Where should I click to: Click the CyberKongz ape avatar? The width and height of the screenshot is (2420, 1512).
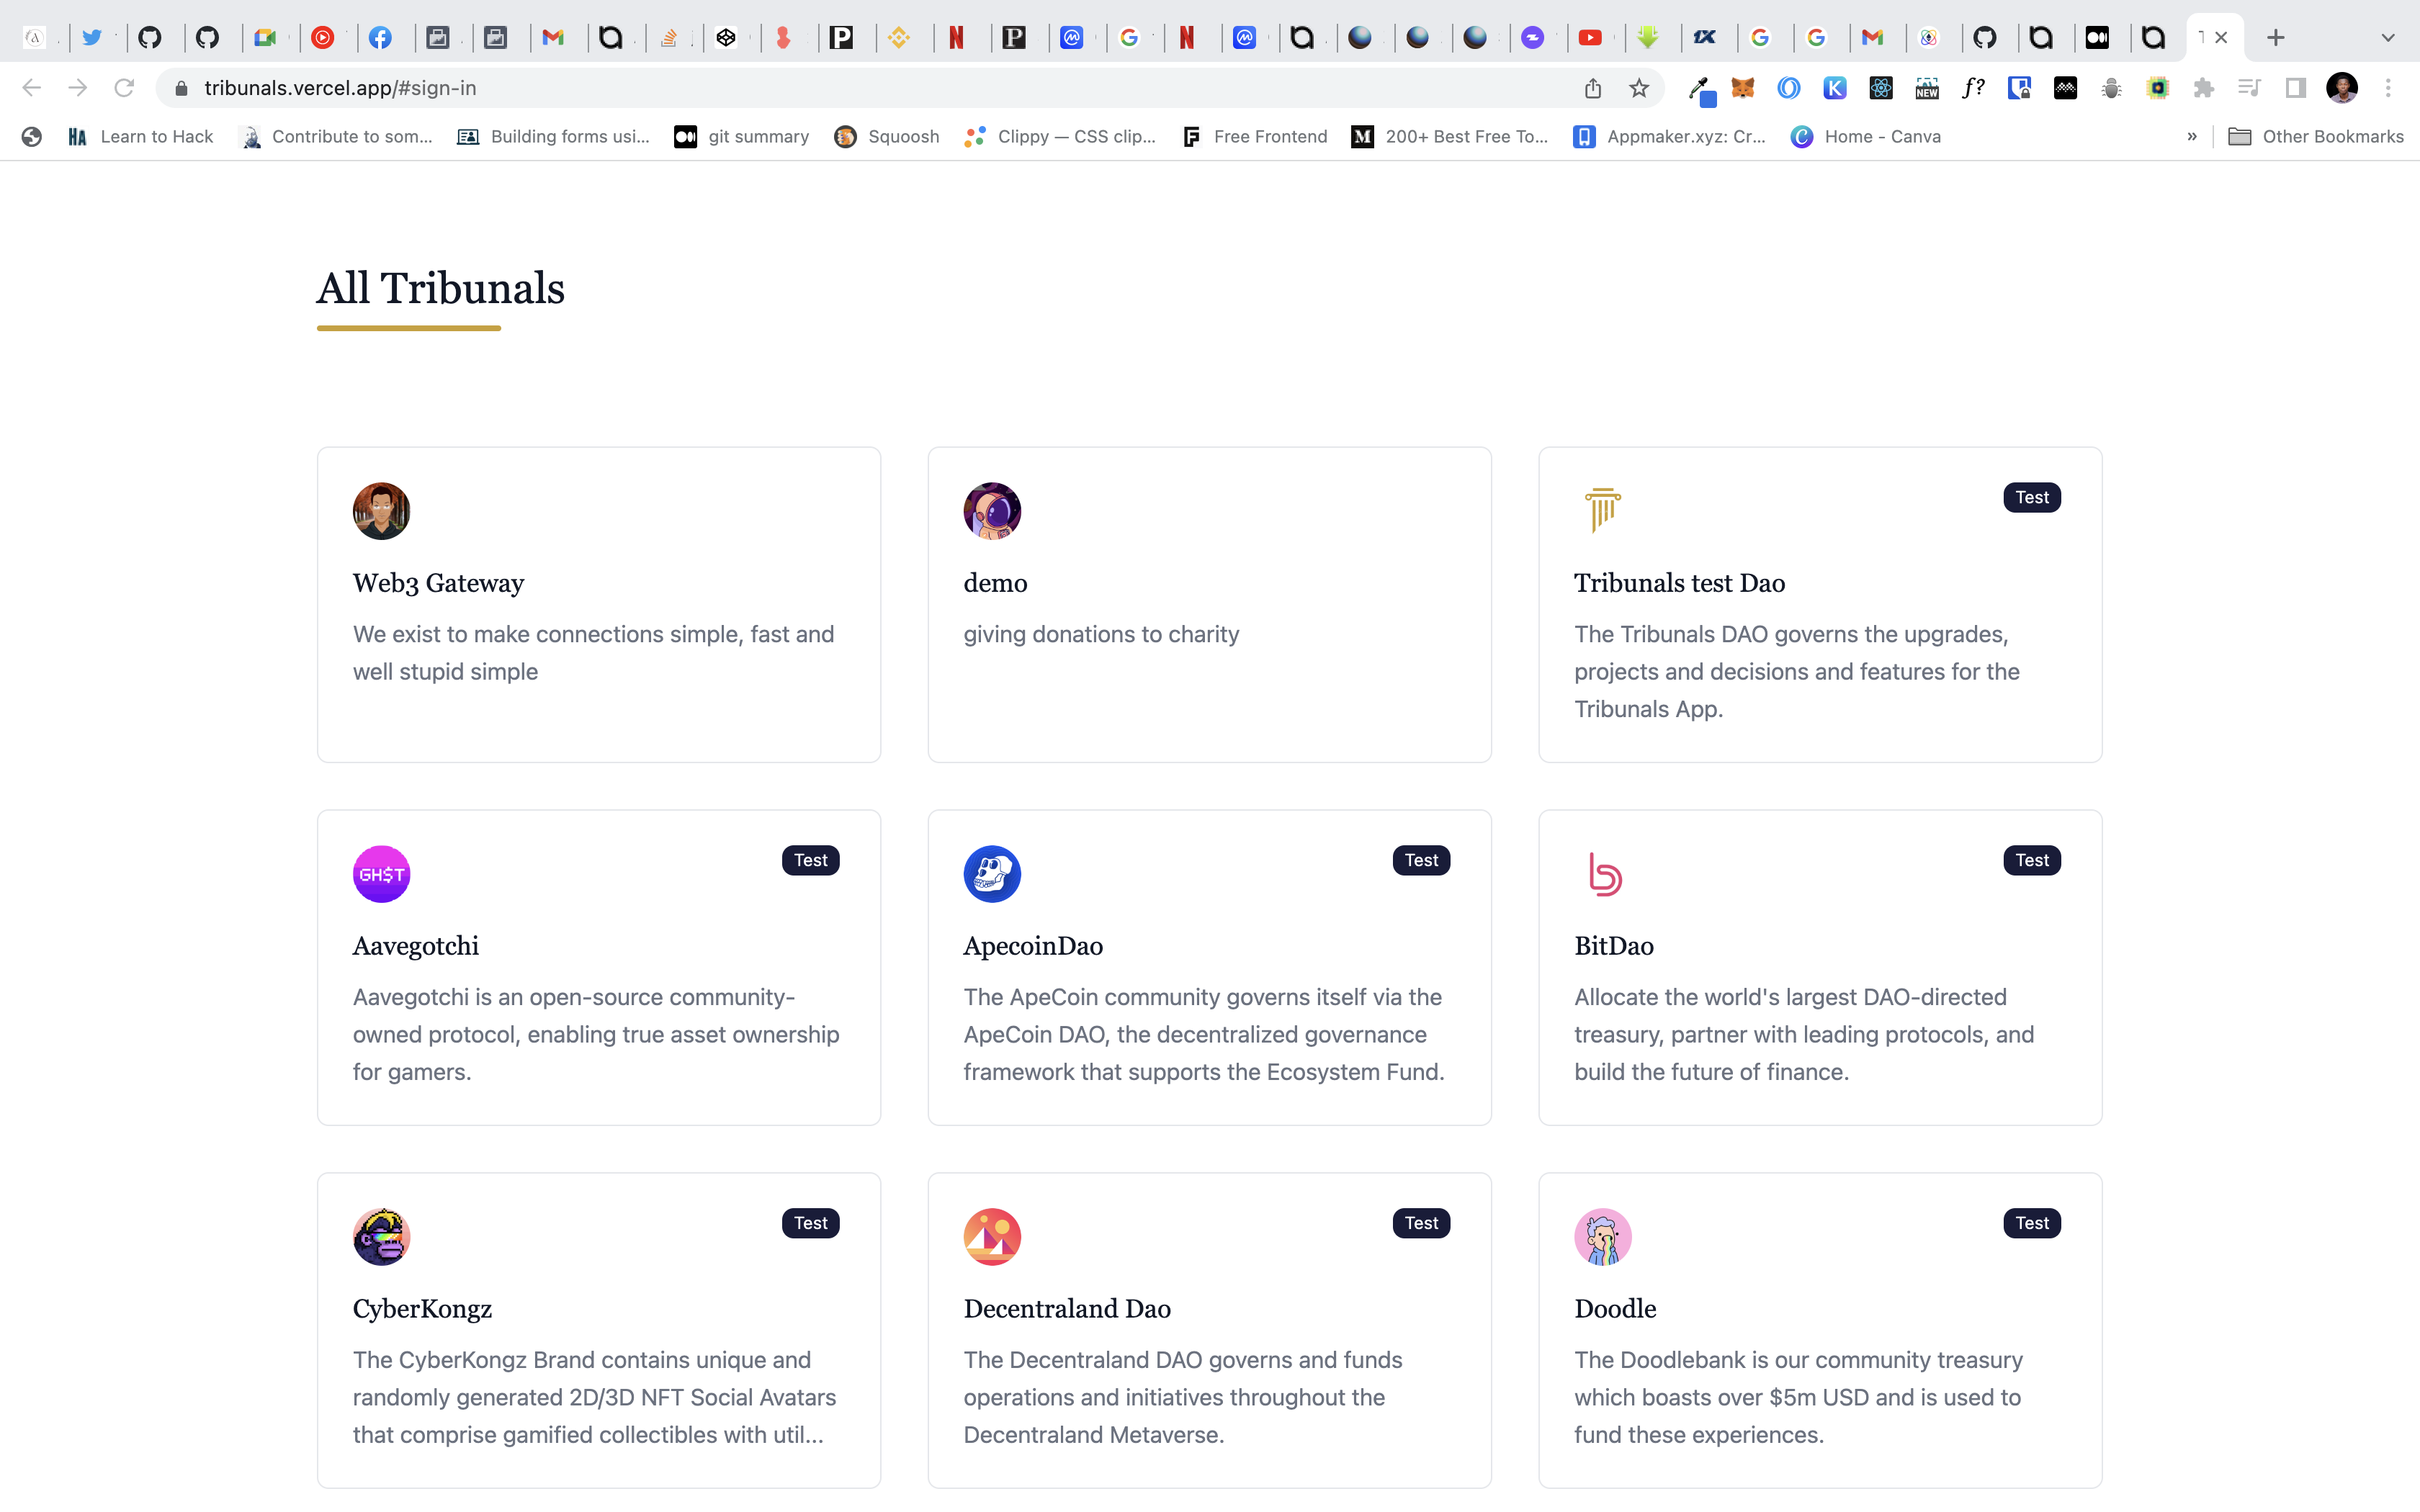[x=381, y=1237]
